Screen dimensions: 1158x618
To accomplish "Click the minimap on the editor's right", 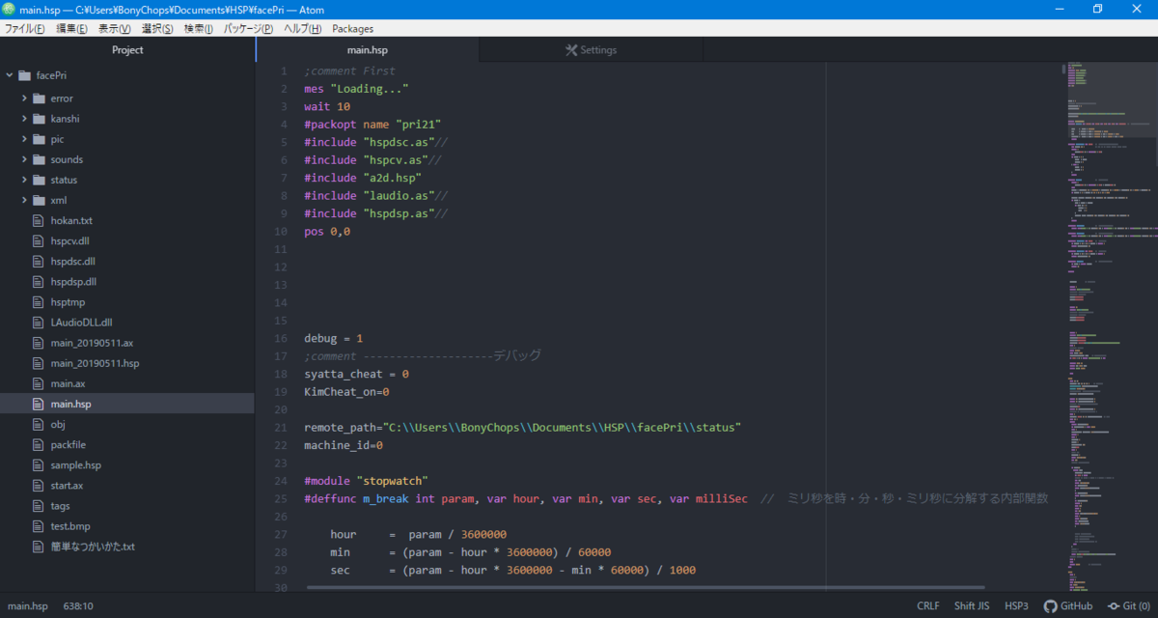I will 1110,328.
